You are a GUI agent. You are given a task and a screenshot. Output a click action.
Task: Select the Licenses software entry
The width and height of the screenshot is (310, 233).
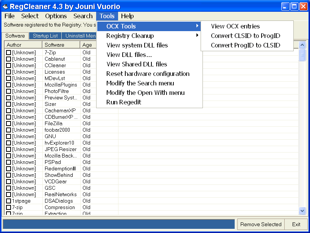click(x=55, y=72)
